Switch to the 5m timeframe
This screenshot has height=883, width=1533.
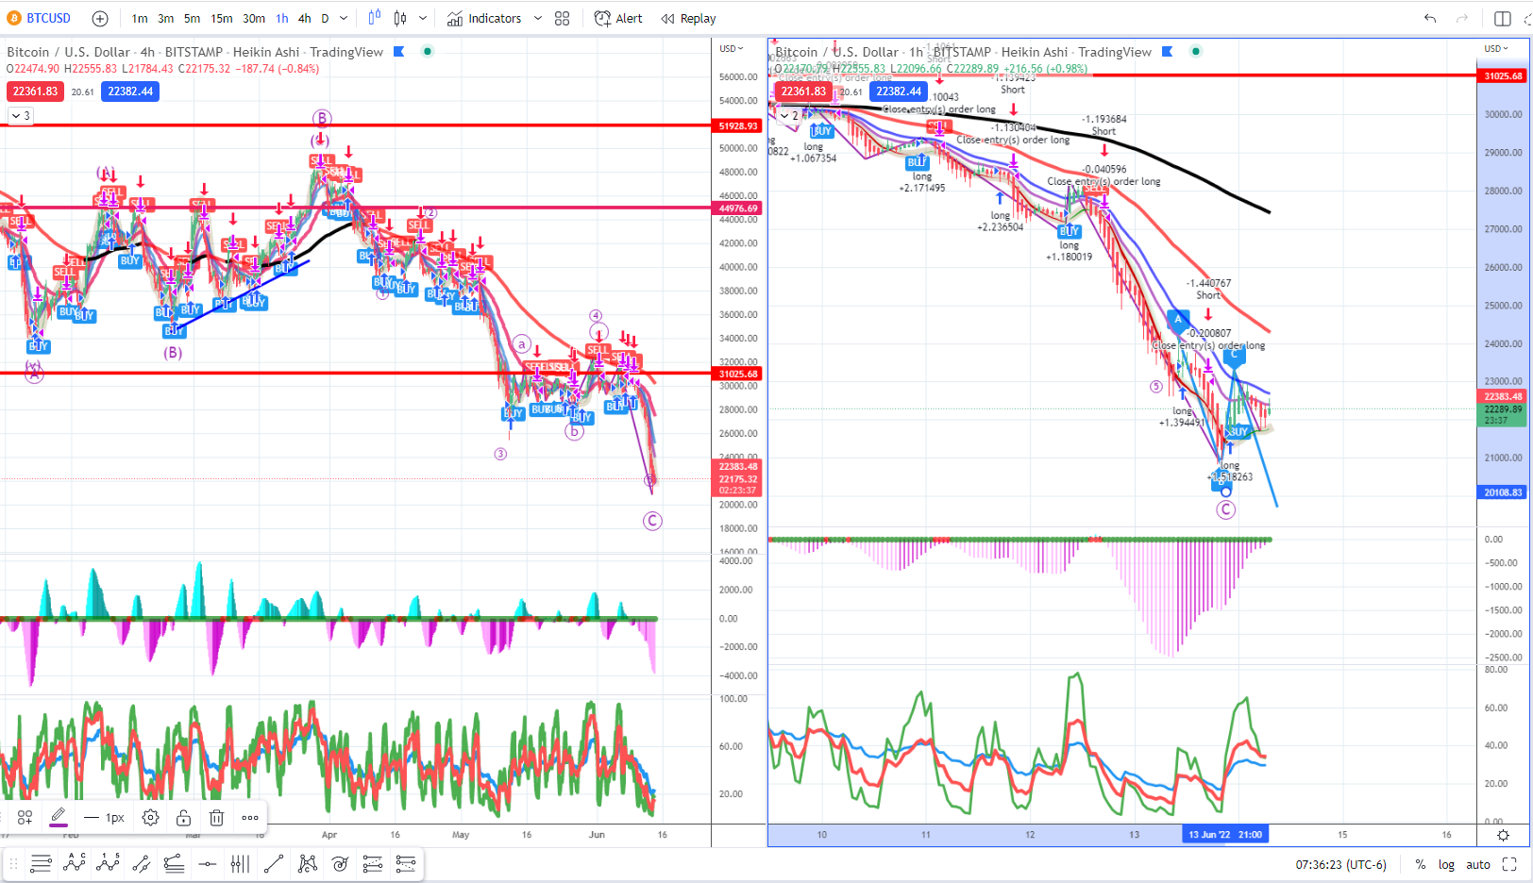coord(192,18)
